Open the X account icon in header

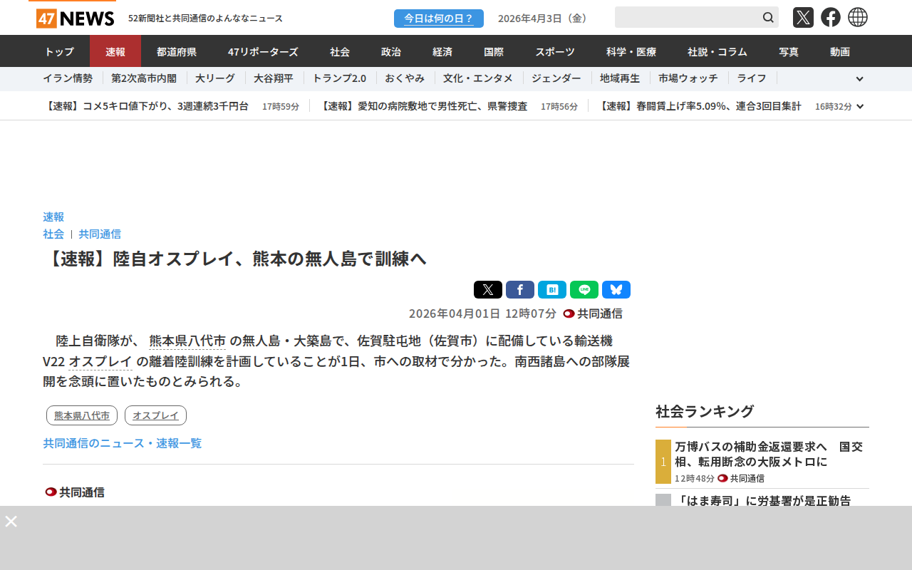(x=803, y=17)
